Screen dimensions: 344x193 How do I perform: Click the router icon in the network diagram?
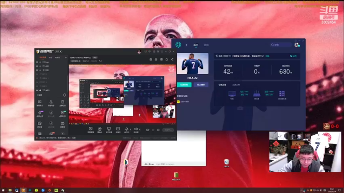(x=257, y=94)
